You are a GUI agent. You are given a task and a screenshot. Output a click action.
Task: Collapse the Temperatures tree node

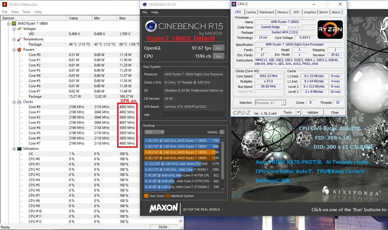14,39
